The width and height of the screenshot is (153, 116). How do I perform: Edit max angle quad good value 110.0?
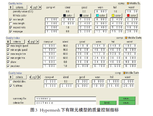click(83, 46)
